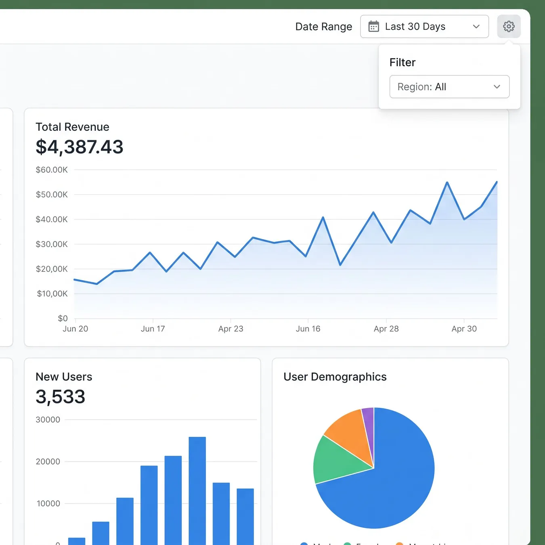Click the Apr 30 axis label
The image size is (545, 545).
464,329
